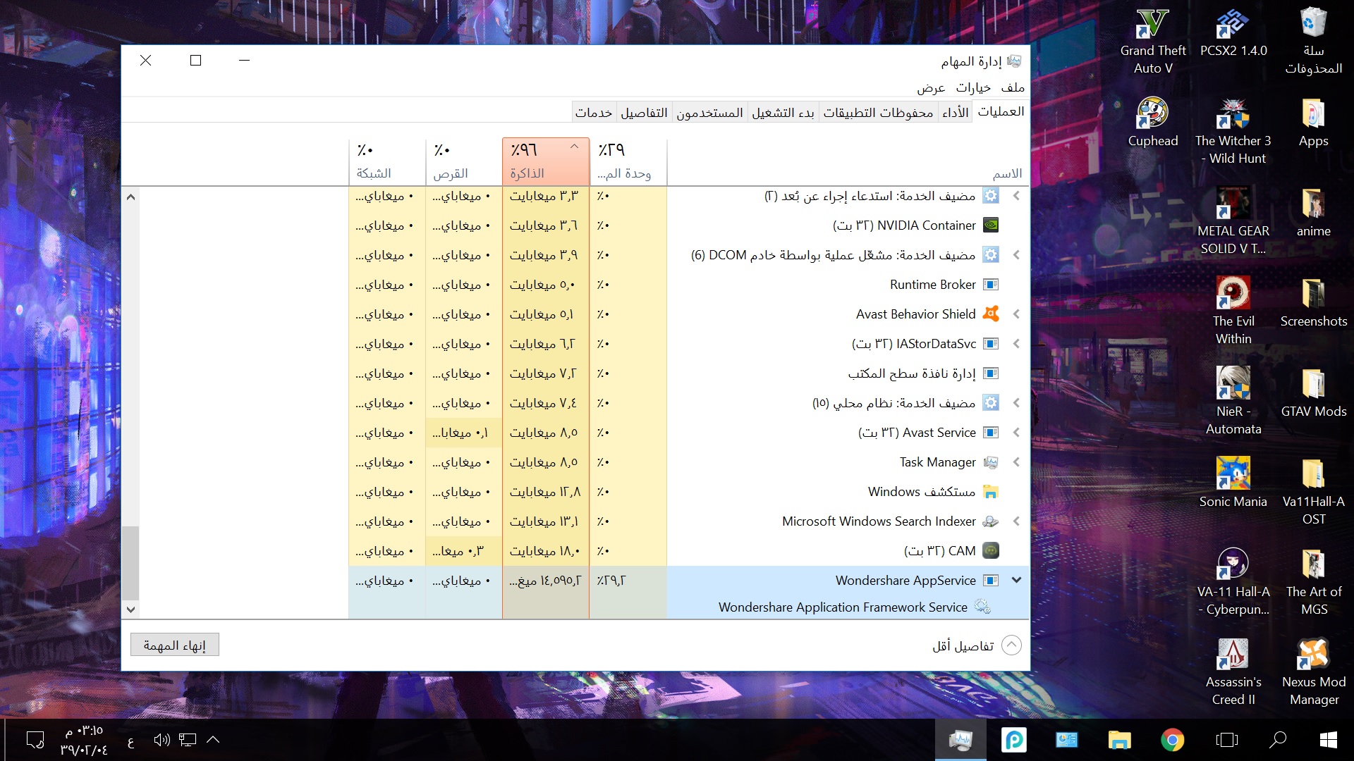Switch to the الأداء (Performance) tab
1354x761 pixels.
[956, 113]
